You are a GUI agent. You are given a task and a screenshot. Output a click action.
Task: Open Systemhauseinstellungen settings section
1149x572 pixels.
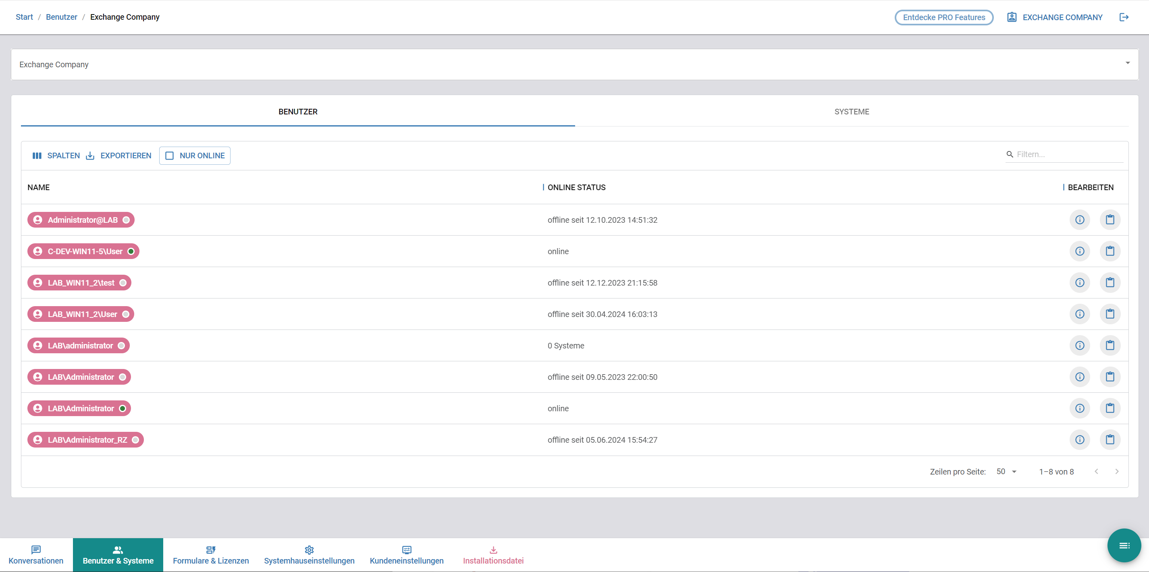coord(309,555)
